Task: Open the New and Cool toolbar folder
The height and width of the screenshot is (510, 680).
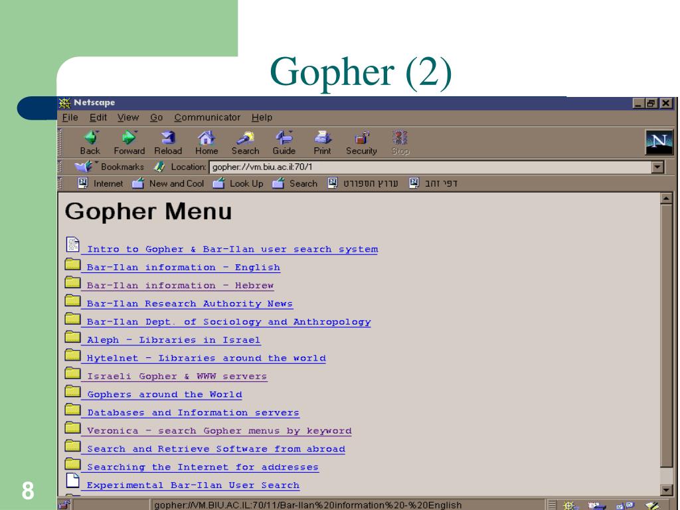Action: 168,183
